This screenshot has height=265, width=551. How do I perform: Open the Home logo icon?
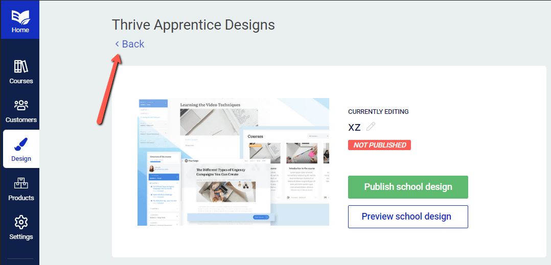click(20, 16)
